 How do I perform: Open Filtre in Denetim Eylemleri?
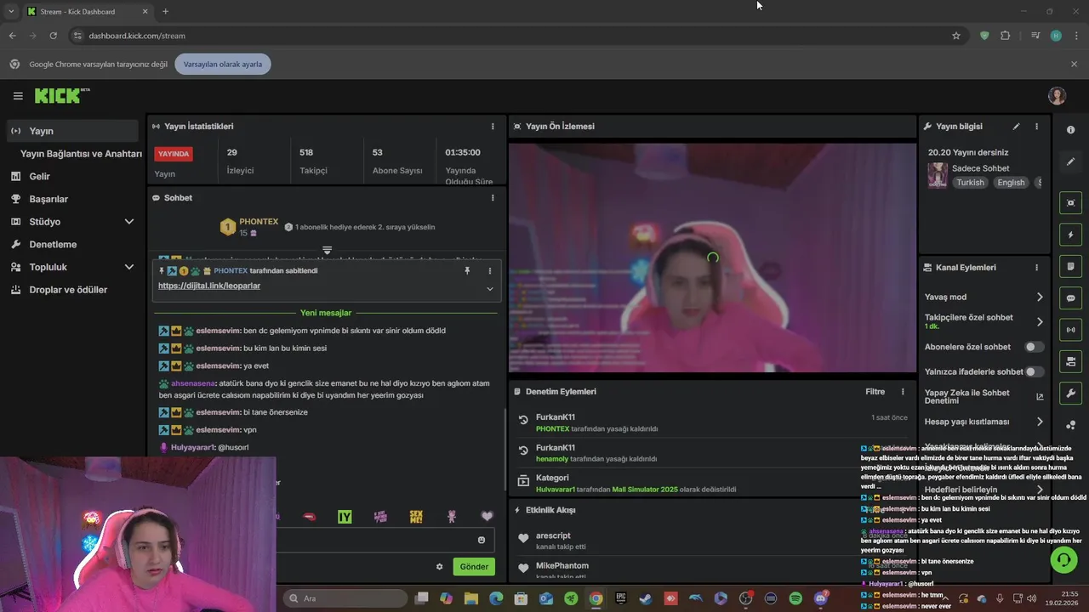point(875,392)
